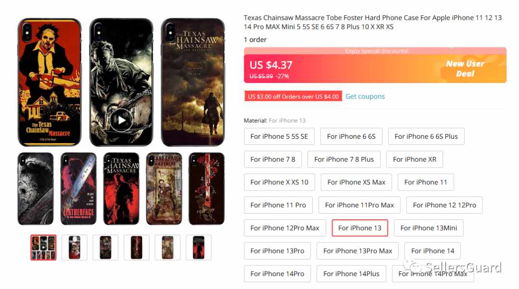Choose For iPhone XS Max variant
Screen dimensions: 519x289
pos(356,182)
